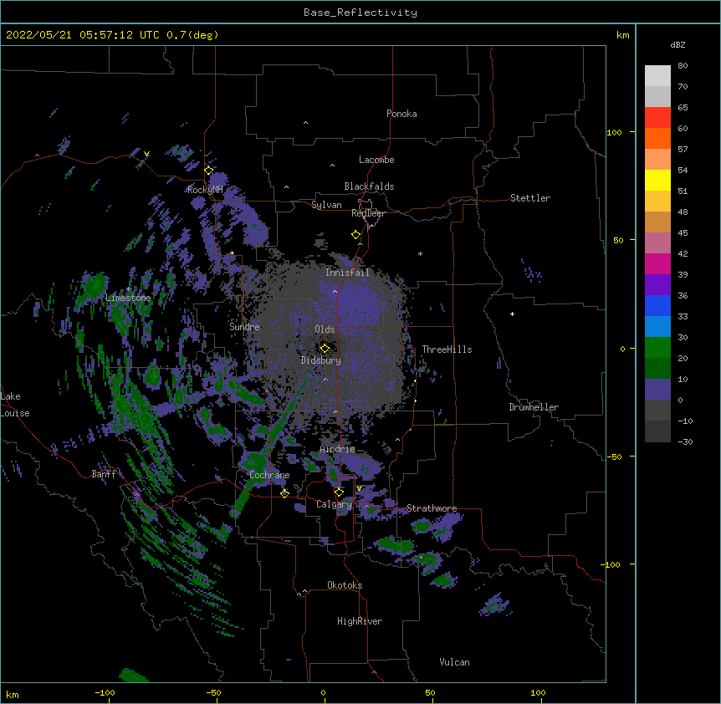This screenshot has width=721, height=704.
Task: Click the Innisfail city label
Action: [x=347, y=273]
